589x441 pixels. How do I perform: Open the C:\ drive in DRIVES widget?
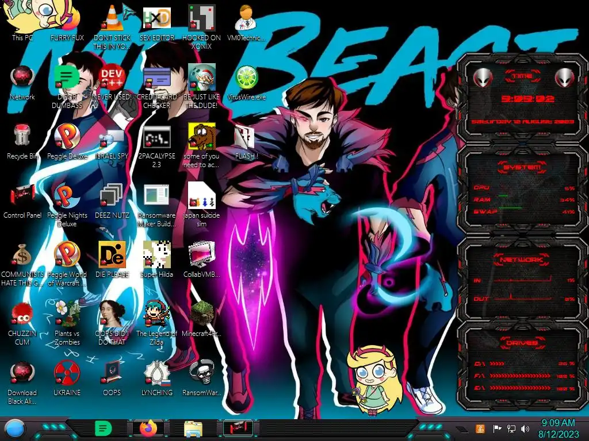(x=525, y=363)
